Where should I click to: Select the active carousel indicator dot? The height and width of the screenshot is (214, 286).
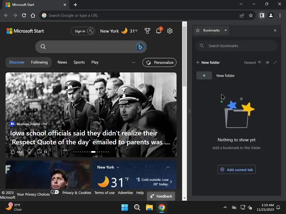(x=93, y=152)
